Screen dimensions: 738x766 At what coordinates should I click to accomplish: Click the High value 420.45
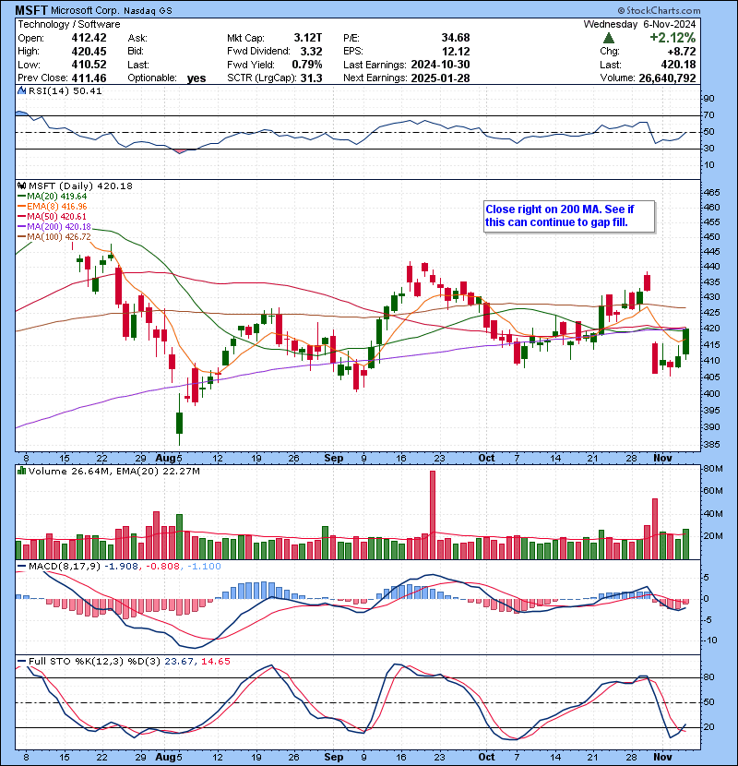[89, 52]
